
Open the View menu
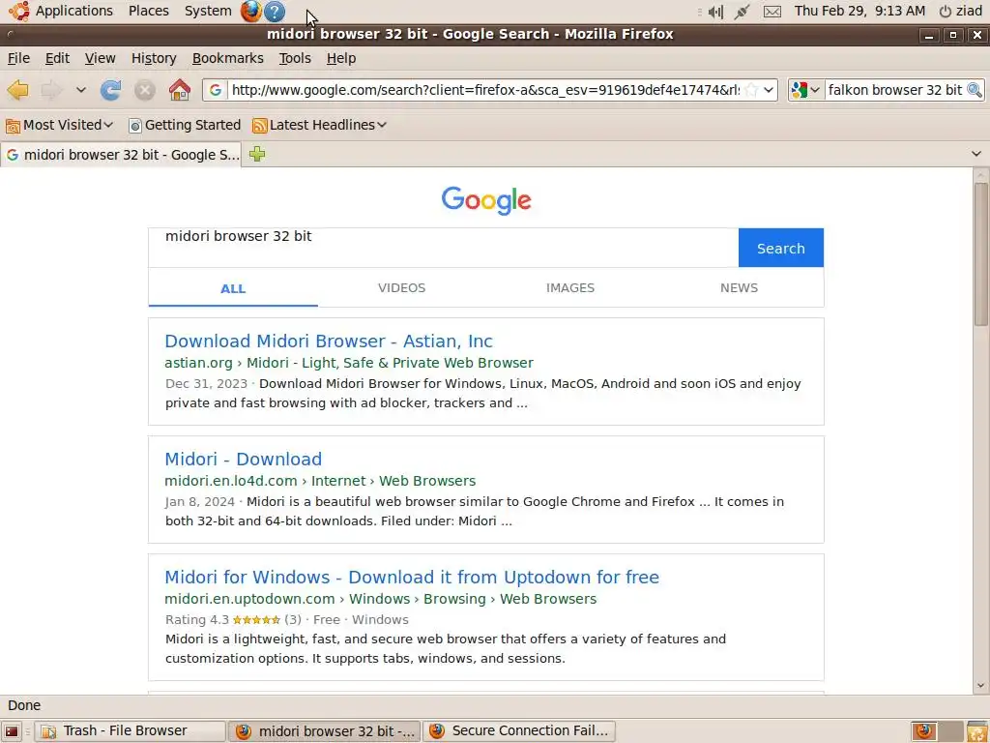(101, 58)
